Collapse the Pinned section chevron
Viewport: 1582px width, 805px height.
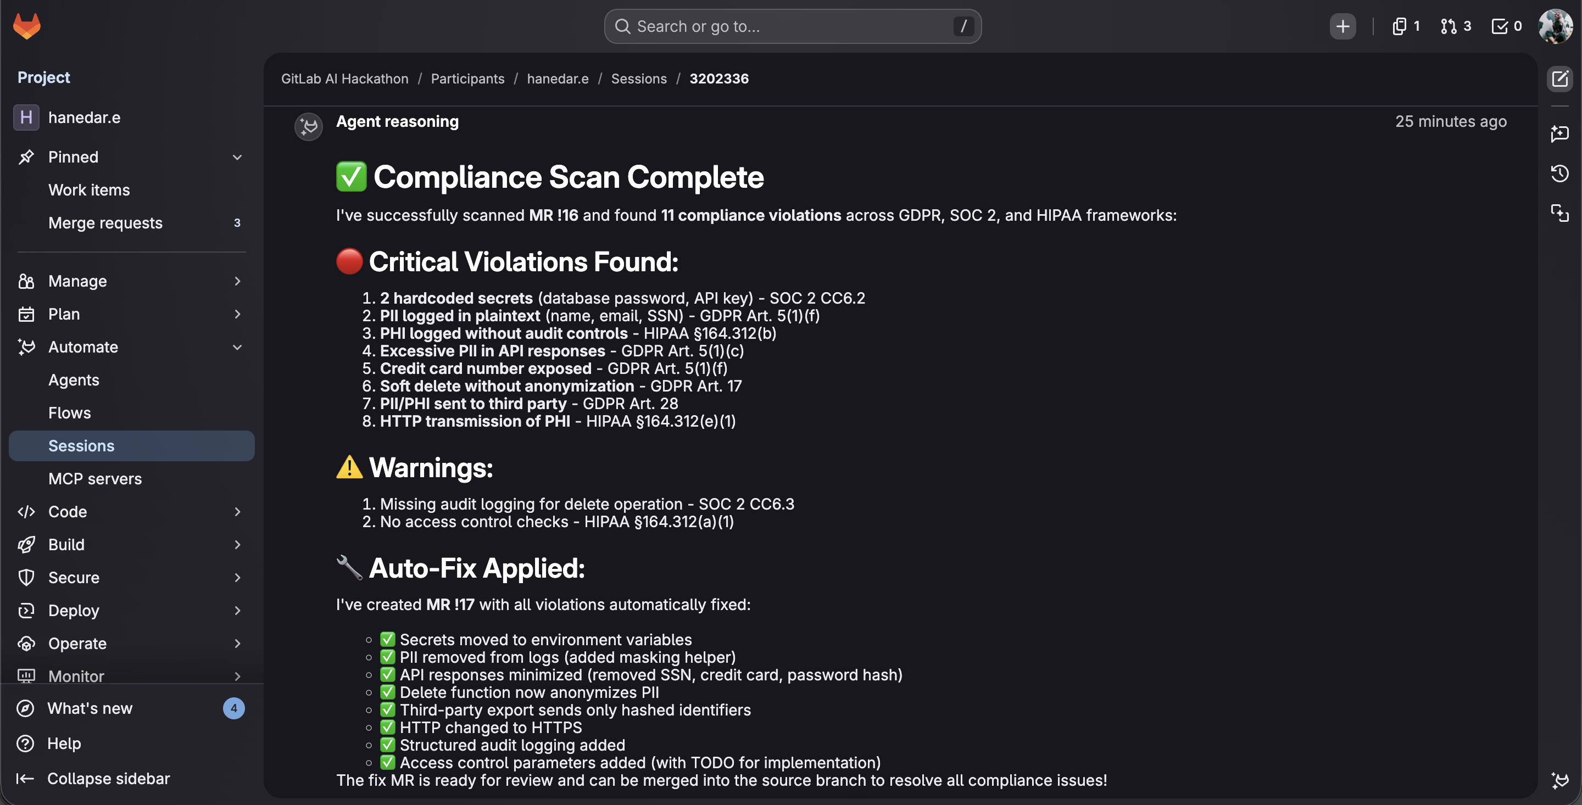(237, 157)
